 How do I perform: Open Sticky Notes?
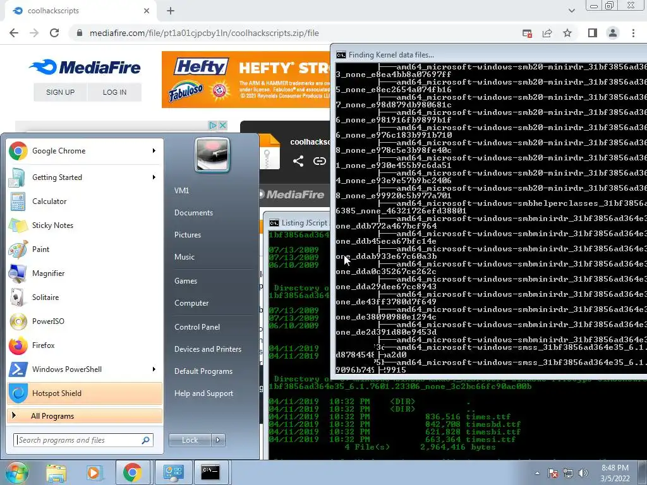point(85,225)
